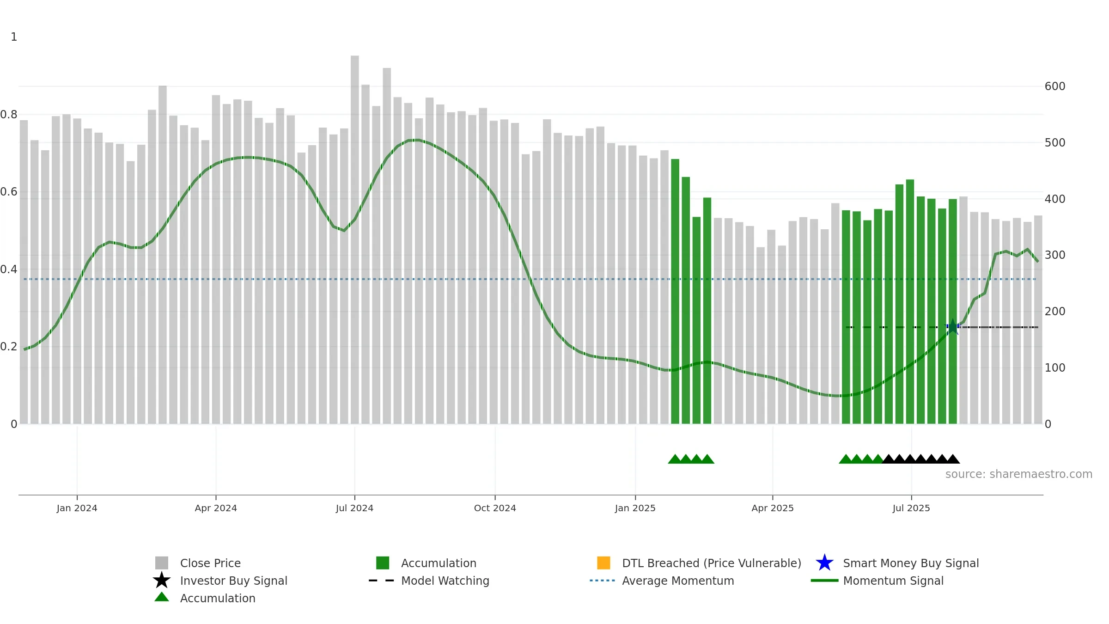
Task: Click the orange DTL Breached color swatch
Action: click(603, 563)
